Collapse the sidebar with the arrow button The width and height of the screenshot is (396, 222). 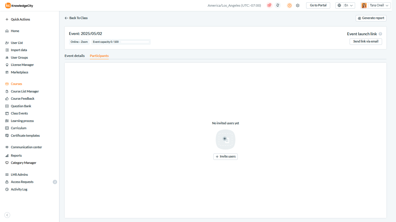pos(8,215)
